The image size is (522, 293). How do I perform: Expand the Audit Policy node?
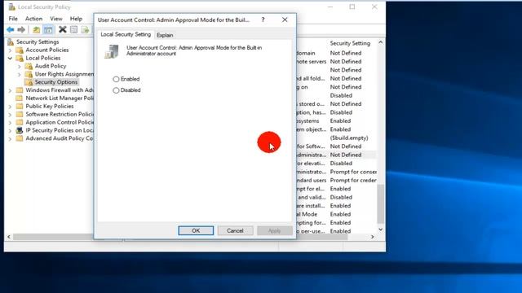pyautogui.click(x=20, y=66)
